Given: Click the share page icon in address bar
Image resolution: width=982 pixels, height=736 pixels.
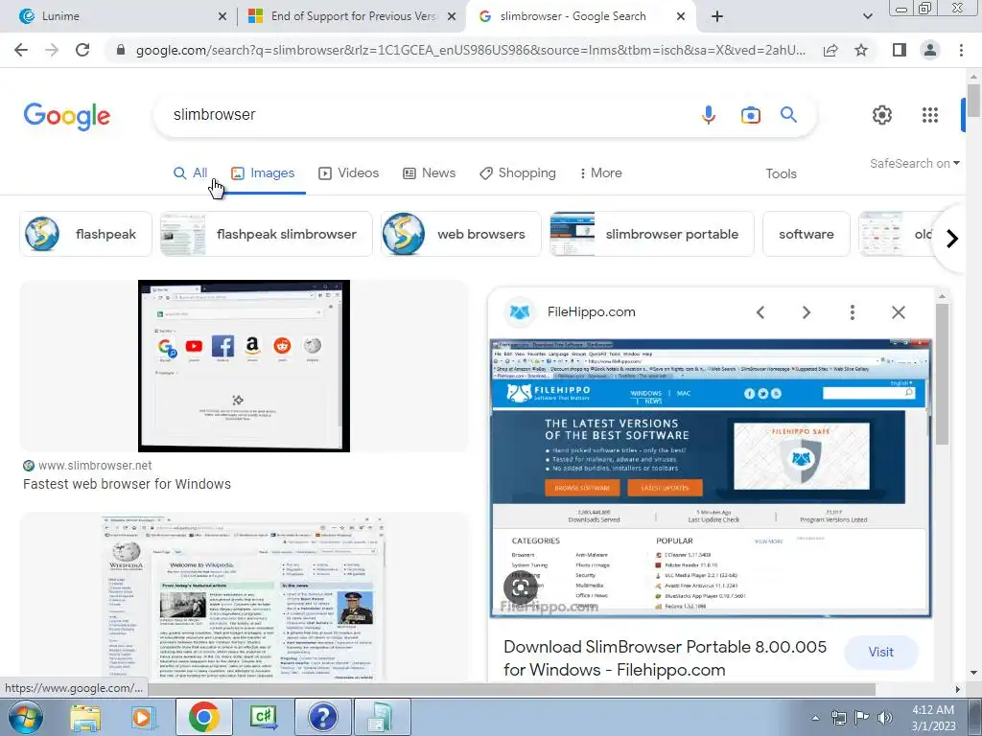Looking at the screenshot, I should 830,50.
